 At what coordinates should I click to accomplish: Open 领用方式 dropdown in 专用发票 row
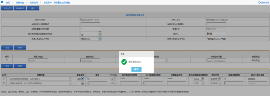215,83
